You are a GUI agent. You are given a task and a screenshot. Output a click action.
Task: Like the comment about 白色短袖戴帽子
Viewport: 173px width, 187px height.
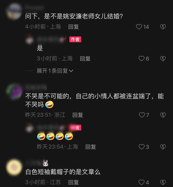141,182
